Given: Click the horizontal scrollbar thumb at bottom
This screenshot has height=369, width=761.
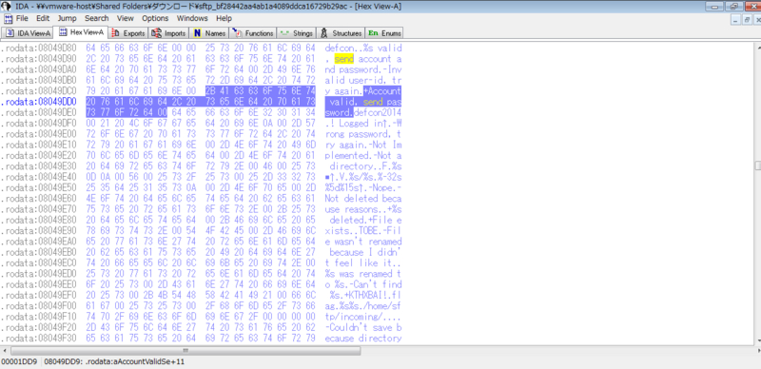Looking at the screenshot, I should pos(185,350).
